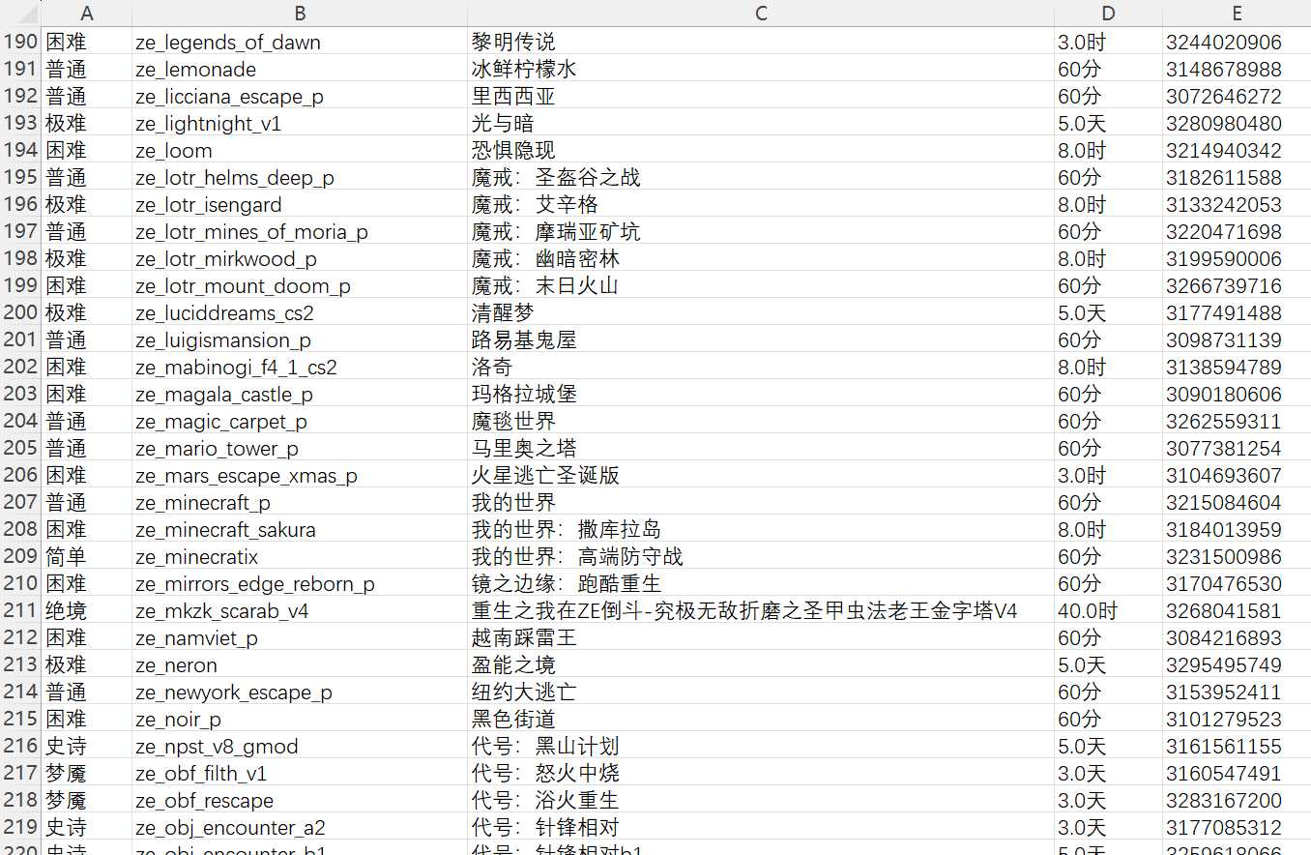Click the 镜之边缘：跑酷重生 cell
This screenshot has width=1311, height=855.
[761, 584]
